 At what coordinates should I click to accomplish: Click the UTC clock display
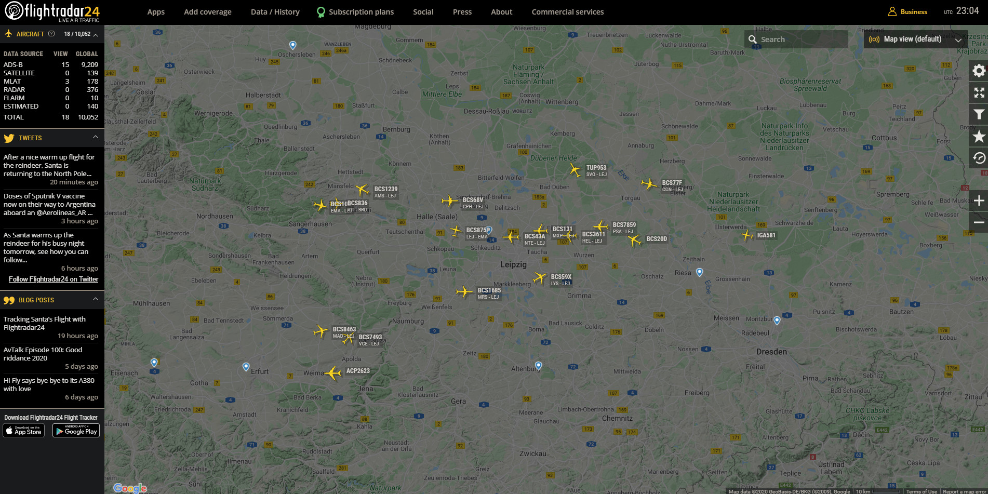pos(962,11)
